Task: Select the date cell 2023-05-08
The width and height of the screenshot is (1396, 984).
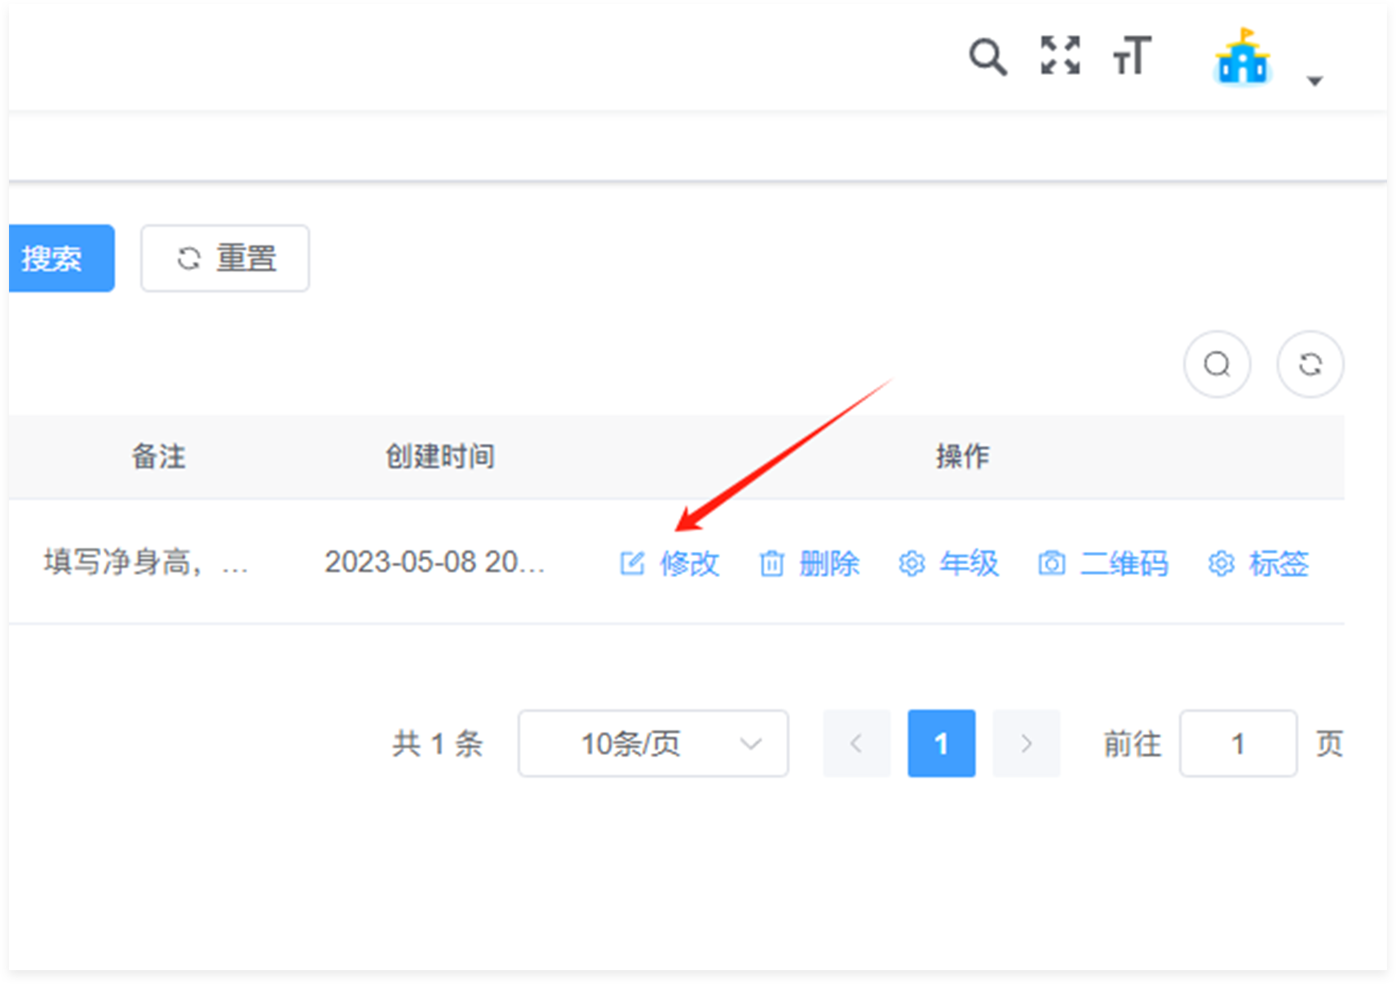Action: 435,563
